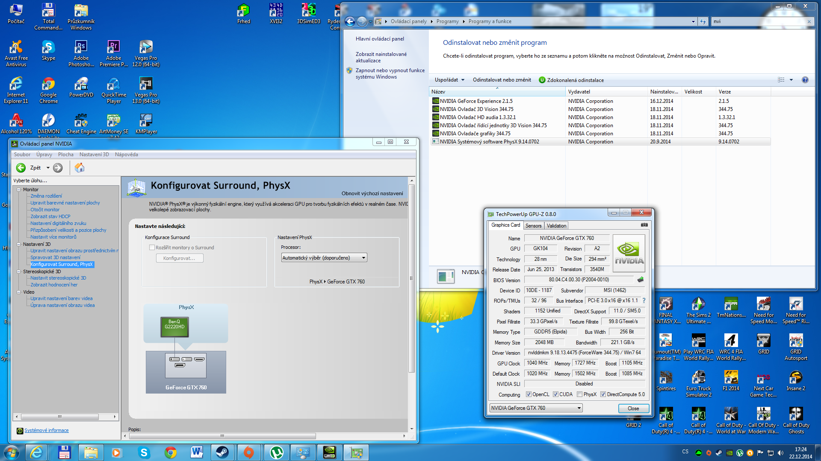Click the Zpět back arrow in NVIDIA panel
The width and height of the screenshot is (821, 461).
click(21, 168)
